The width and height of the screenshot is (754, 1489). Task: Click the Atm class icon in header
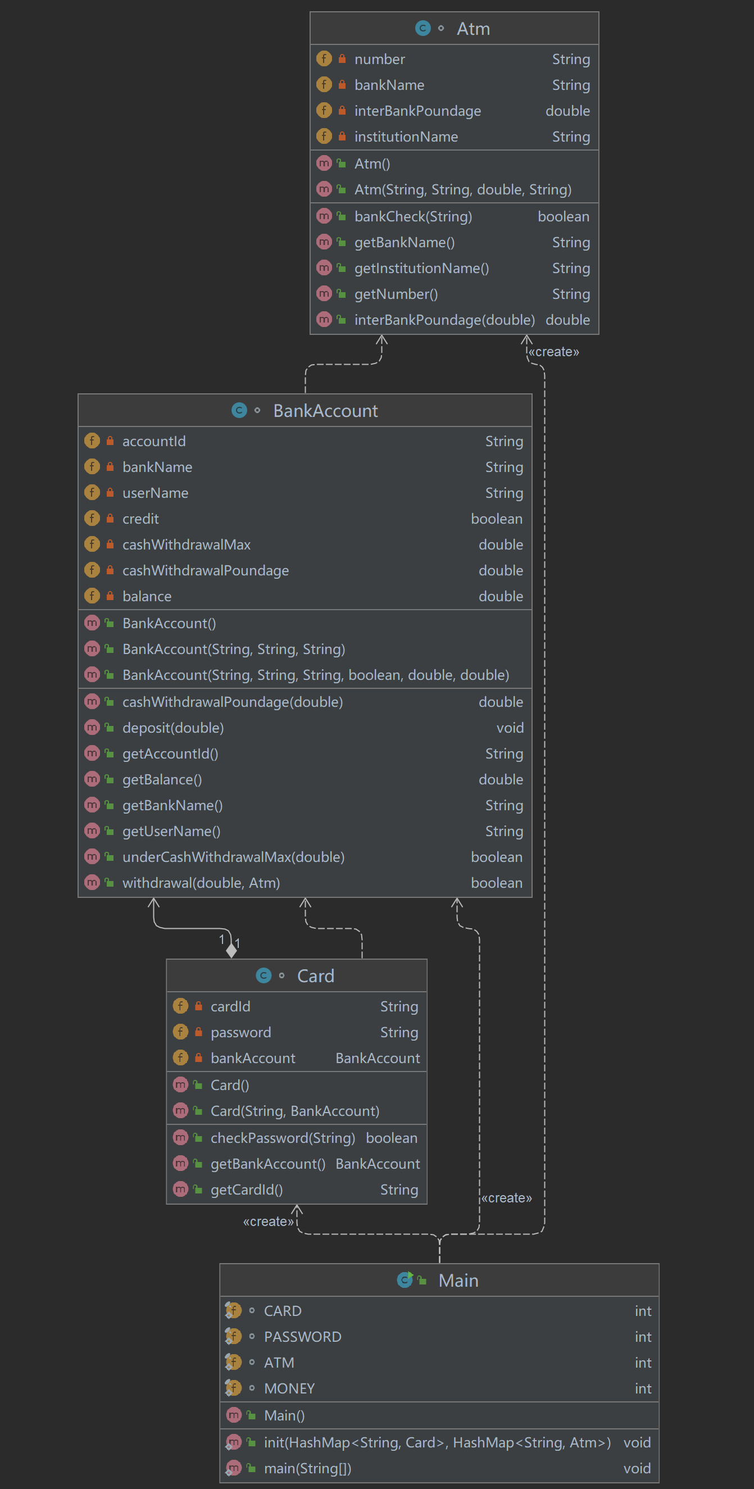(x=423, y=28)
